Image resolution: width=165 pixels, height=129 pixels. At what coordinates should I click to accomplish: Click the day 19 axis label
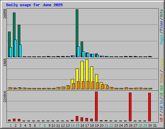click(97, 125)
